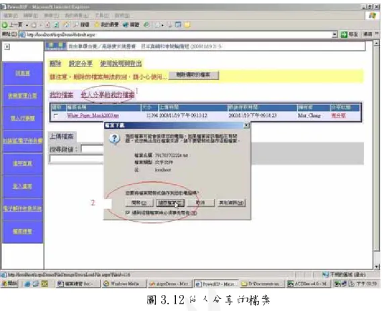Viewport: 382px width, 311px height.
Task: Tick checkbox in White_Paper_March2003 row
Action: click(x=56, y=116)
